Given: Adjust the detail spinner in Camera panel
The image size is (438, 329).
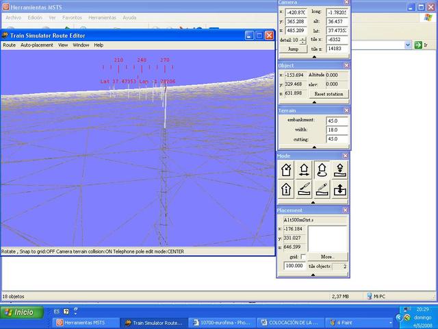Looking at the screenshot, I should pos(303,40).
